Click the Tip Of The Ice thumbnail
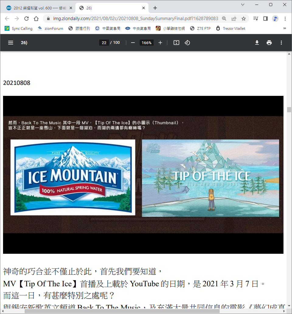This screenshot has height=314, width=292. [x=210, y=178]
